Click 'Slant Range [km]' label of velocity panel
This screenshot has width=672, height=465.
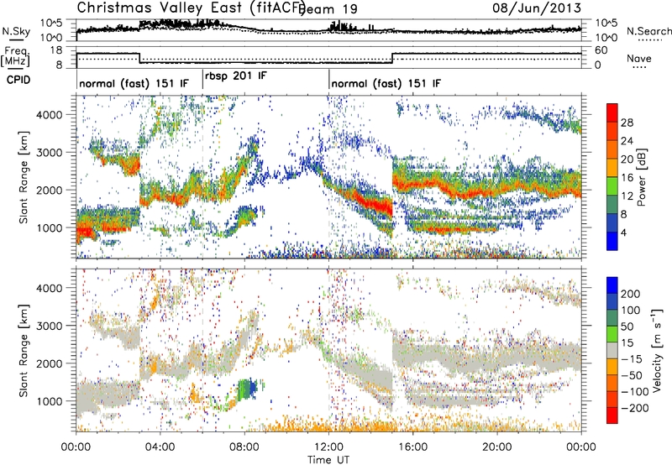(24, 351)
